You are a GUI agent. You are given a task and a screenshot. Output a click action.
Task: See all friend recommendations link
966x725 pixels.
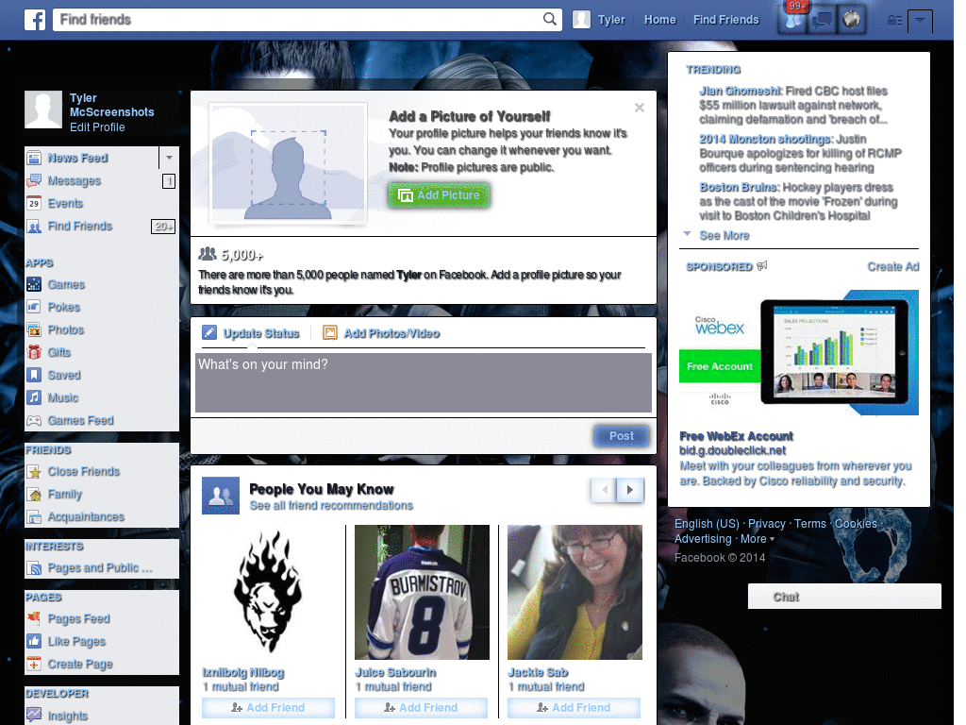tap(331, 506)
